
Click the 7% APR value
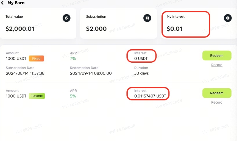73,59
